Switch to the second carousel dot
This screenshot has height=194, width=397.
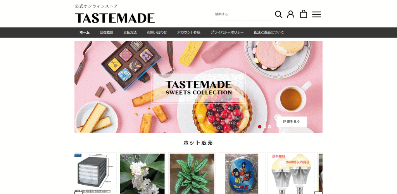[x=264, y=126]
